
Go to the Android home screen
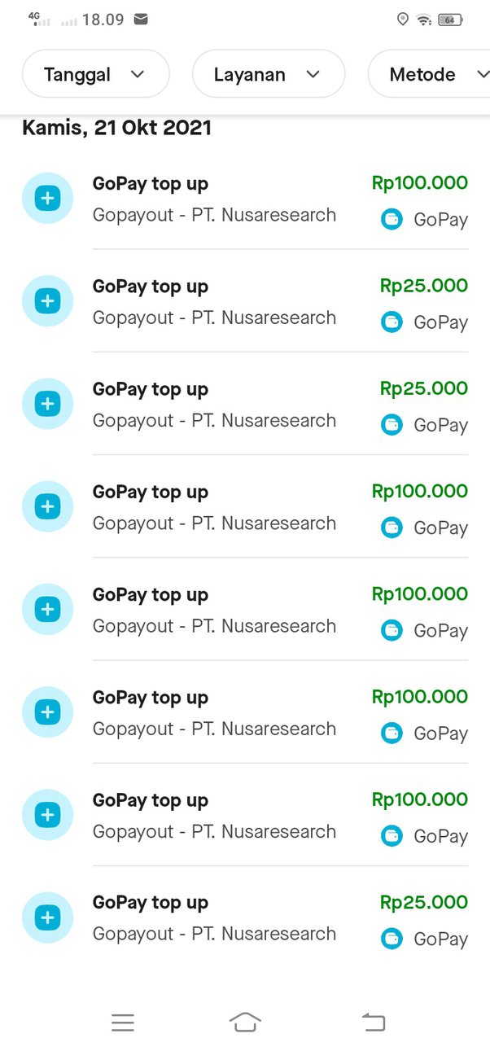[x=245, y=1023]
